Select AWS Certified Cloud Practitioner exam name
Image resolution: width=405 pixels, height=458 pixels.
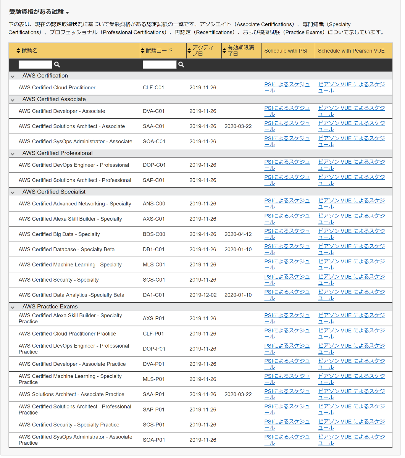(x=57, y=87)
